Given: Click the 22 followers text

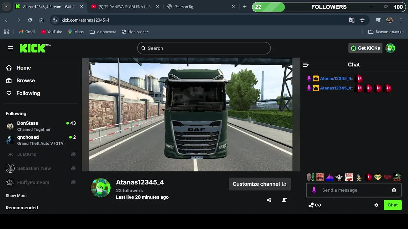Looking at the screenshot, I should point(129,191).
